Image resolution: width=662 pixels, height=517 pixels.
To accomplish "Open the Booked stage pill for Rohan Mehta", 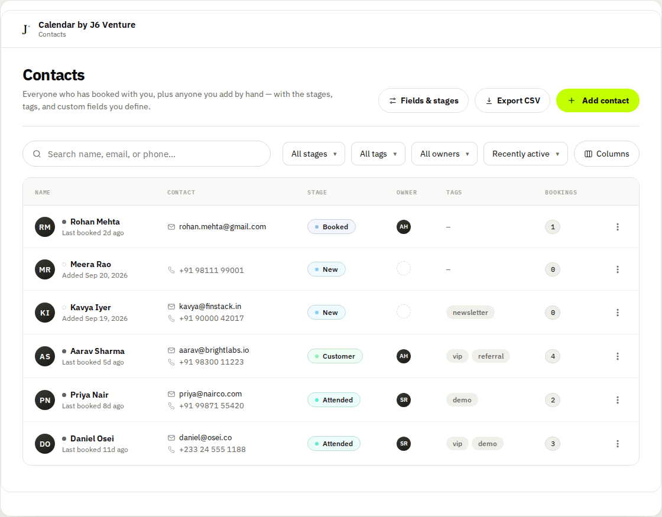I will click(332, 227).
